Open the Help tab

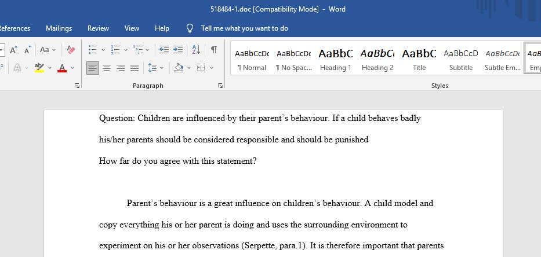pos(162,28)
